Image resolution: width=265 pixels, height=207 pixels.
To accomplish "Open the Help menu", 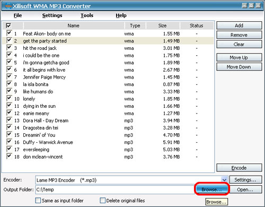I will click(121, 15).
